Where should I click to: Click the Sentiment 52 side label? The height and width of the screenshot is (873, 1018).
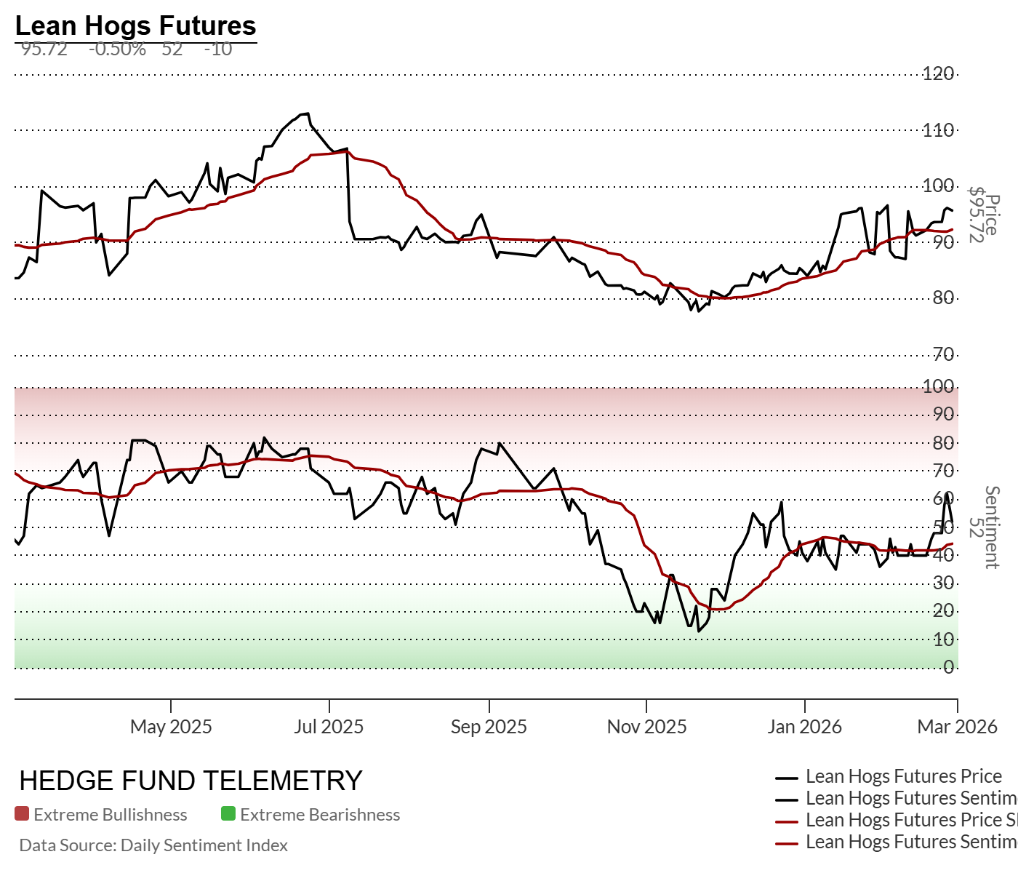984,527
